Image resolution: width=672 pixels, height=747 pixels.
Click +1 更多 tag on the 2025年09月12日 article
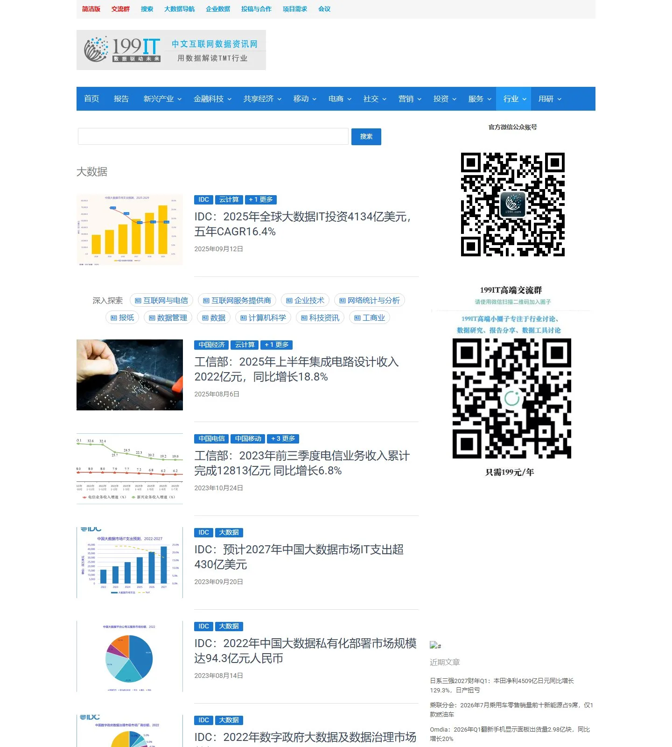click(x=261, y=200)
